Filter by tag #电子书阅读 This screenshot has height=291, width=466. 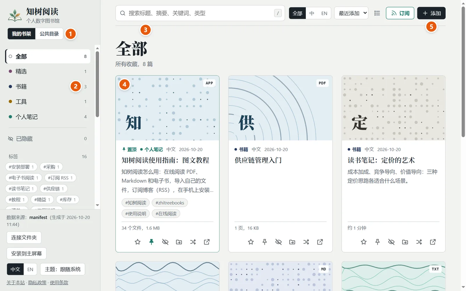coord(24,178)
